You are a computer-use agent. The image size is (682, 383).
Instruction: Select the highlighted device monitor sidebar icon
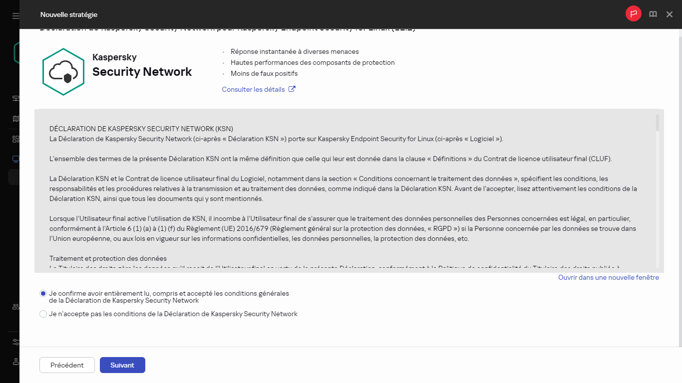tap(15, 159)
